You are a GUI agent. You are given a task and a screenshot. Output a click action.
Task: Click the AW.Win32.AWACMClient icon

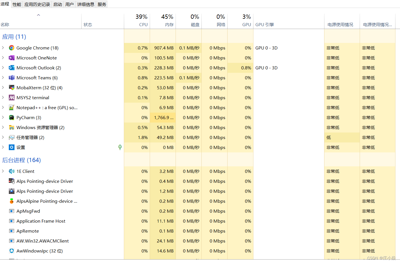point(11,241)
